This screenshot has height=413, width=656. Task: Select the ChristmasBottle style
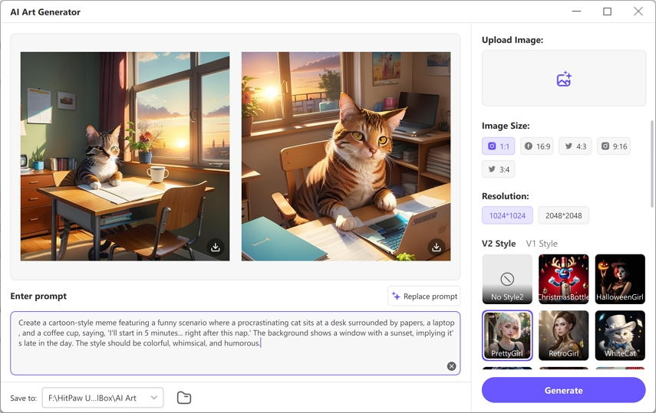pos(563,279)
